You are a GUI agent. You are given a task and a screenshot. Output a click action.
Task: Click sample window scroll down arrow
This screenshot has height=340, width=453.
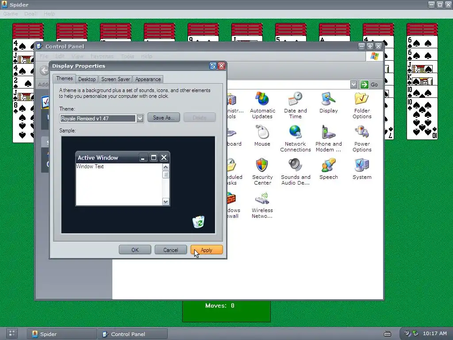[x=165, y=202]
